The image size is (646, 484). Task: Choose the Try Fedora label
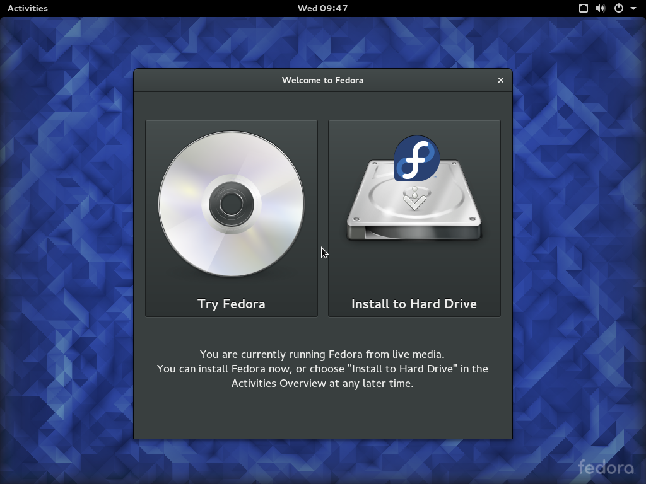[231, 304]
